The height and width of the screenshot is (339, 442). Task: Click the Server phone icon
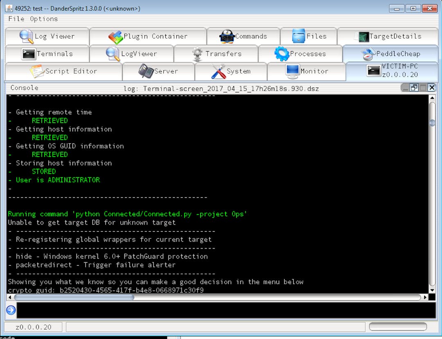coord(145,71)
